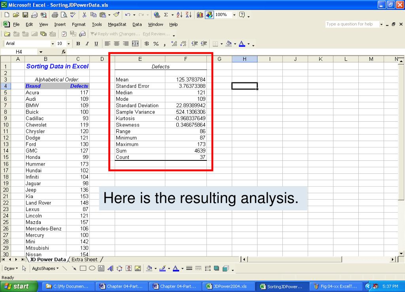Image resolution: width=405 pixels, height=292 pixels.
Task: Click the Open file icon
Action: [16, 15]
